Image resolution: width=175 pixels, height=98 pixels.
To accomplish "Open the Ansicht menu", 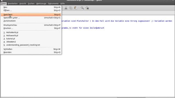I will 23,4.
